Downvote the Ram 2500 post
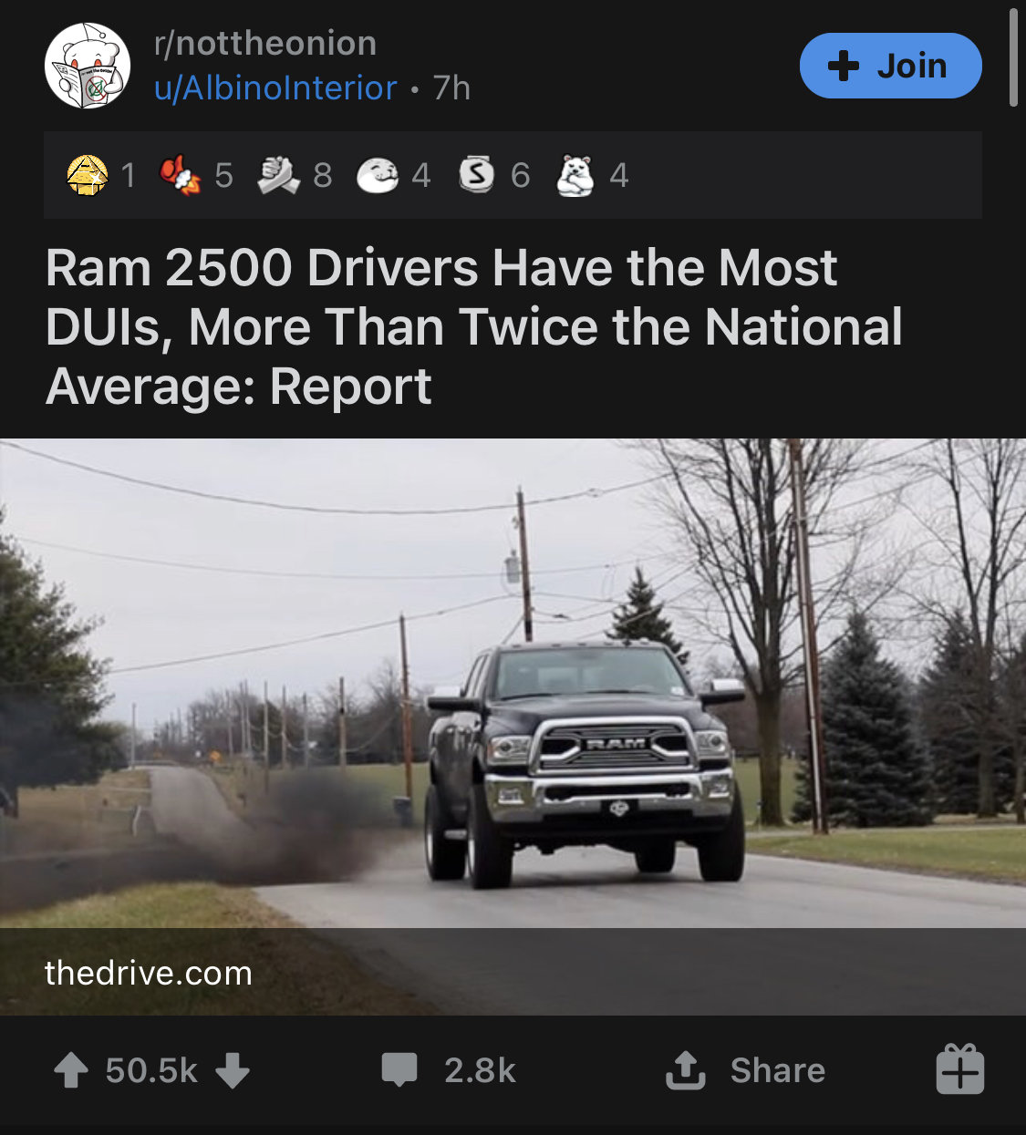This screenshot has width=1026, height=1135. coord(233,1070)
